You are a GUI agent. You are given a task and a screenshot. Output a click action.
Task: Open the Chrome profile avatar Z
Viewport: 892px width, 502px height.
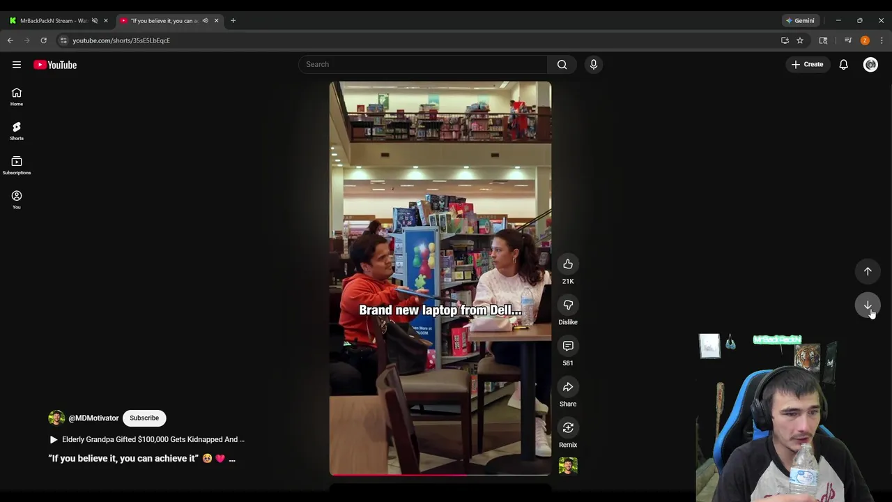coord(865,40)
